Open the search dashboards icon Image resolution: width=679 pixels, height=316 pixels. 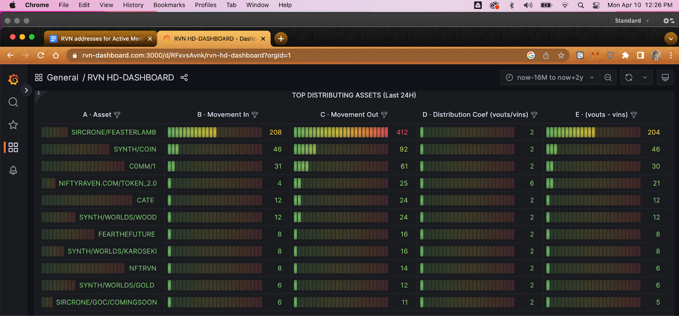click(13, 102)
